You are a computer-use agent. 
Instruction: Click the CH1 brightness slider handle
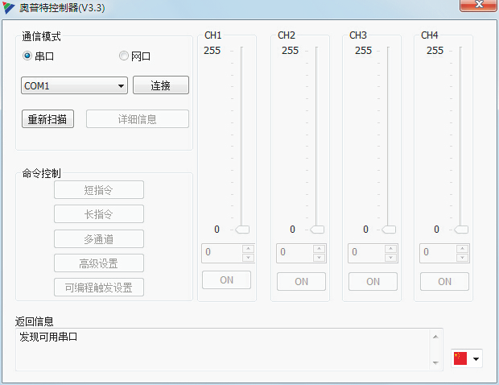pyautogui.click(x=242, y=230)
